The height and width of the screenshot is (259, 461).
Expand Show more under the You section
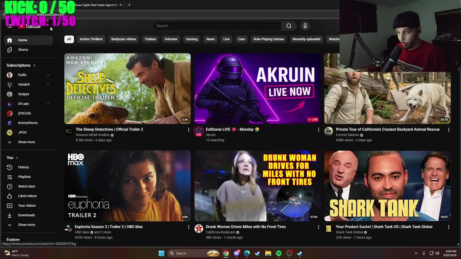point(28,225)
